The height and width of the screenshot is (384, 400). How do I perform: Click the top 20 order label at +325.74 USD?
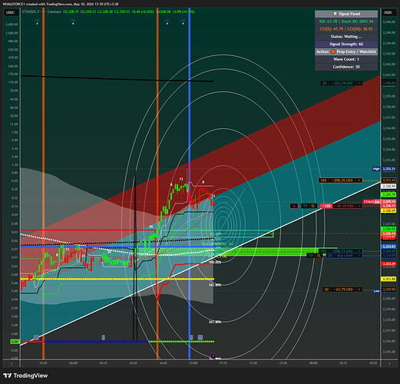(x=324, y=83)
